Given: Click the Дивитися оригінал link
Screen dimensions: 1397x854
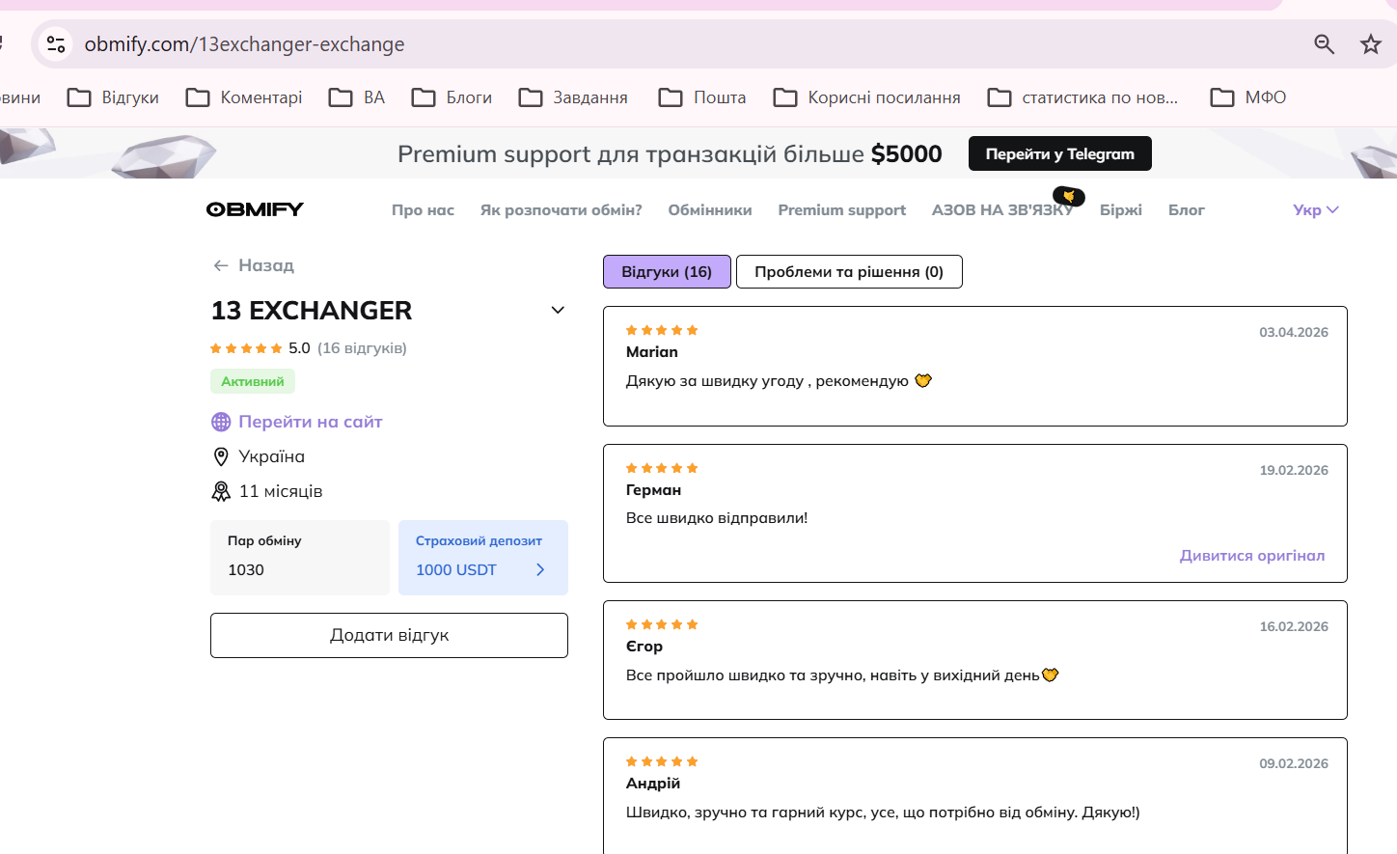Looking at the screenshot, I should (1251, 556).
